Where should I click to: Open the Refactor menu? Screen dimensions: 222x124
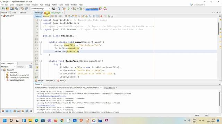[x=35, y=5]
